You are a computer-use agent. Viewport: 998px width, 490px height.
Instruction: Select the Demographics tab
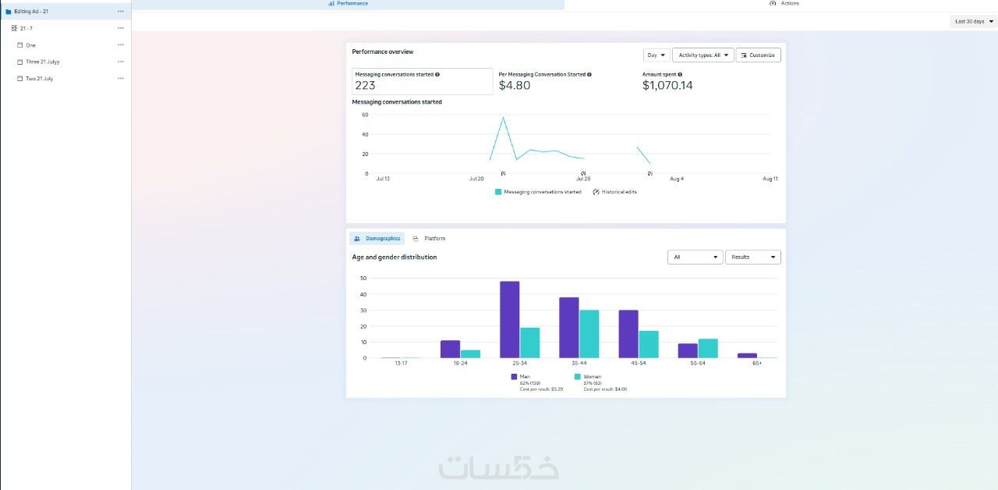[x=377, y=239]
